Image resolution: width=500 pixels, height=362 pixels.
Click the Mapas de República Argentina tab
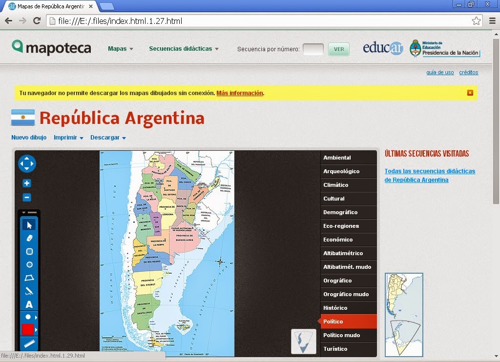50,6
